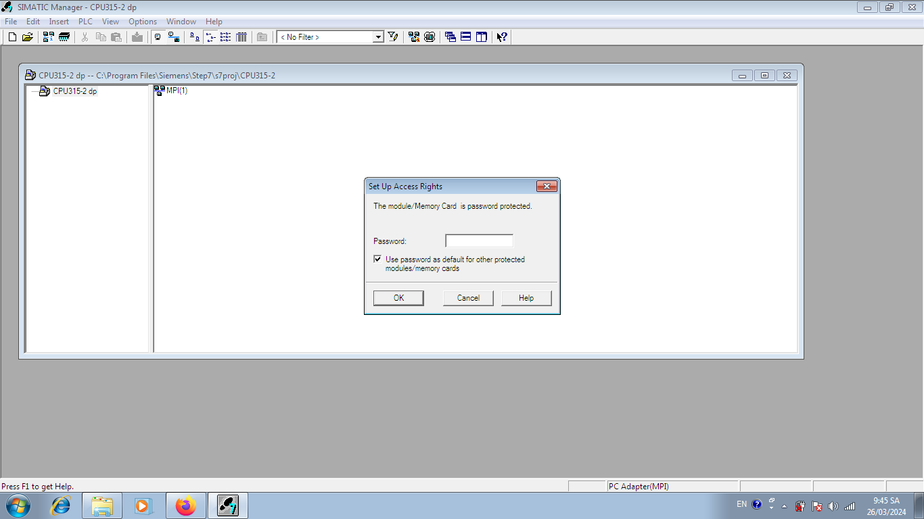Open the Insert menu
Image resolution: width=924 pixels, height=519 pixels.
click(x=59, y=22)
